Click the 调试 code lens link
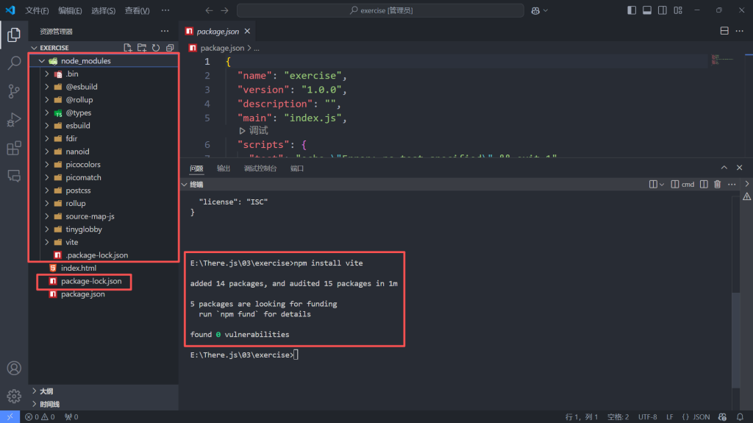The image size is (753, 423). click(254, 130)
